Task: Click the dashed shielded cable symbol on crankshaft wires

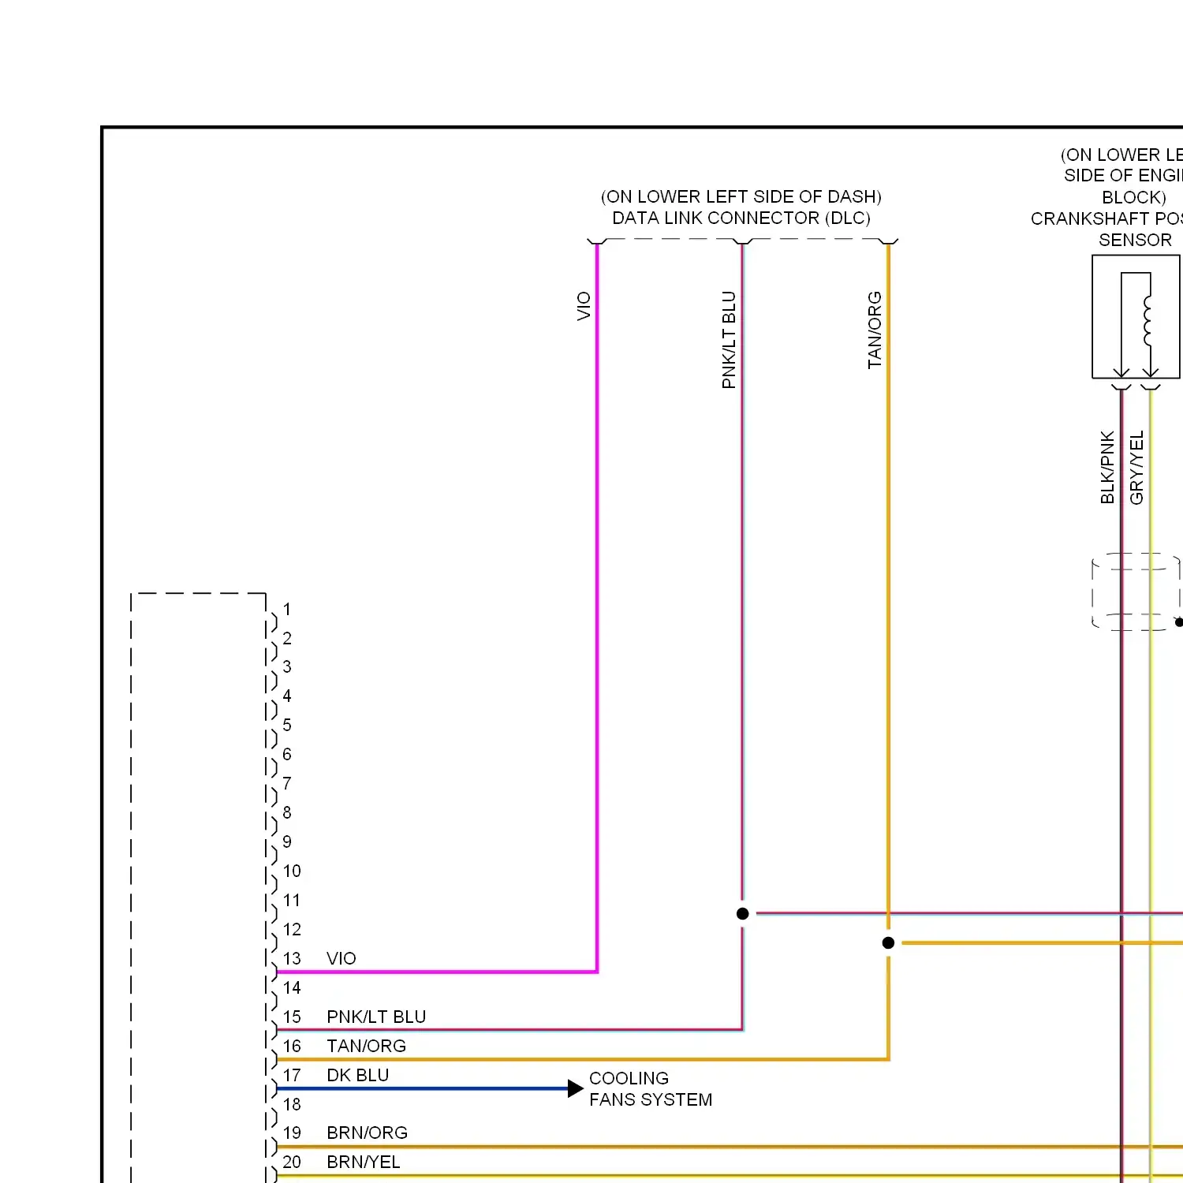Action: coord(1136,591)
